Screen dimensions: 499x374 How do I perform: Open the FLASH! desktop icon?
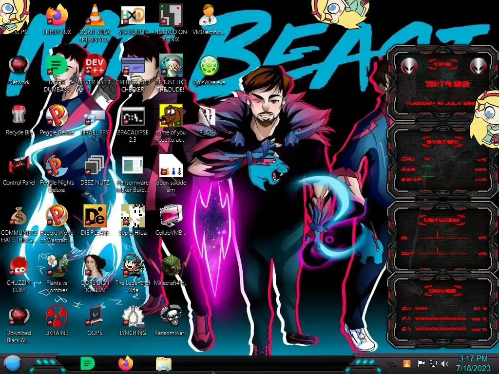[208, 116]
